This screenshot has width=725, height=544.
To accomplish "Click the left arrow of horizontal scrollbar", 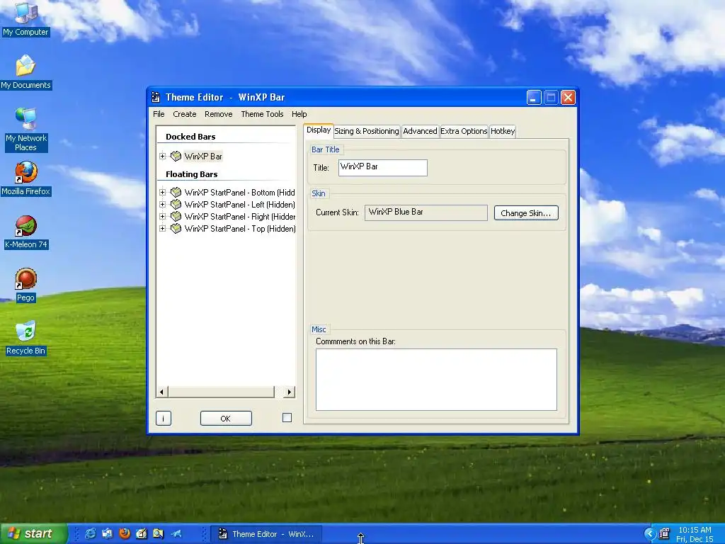I will click(161, 392).
